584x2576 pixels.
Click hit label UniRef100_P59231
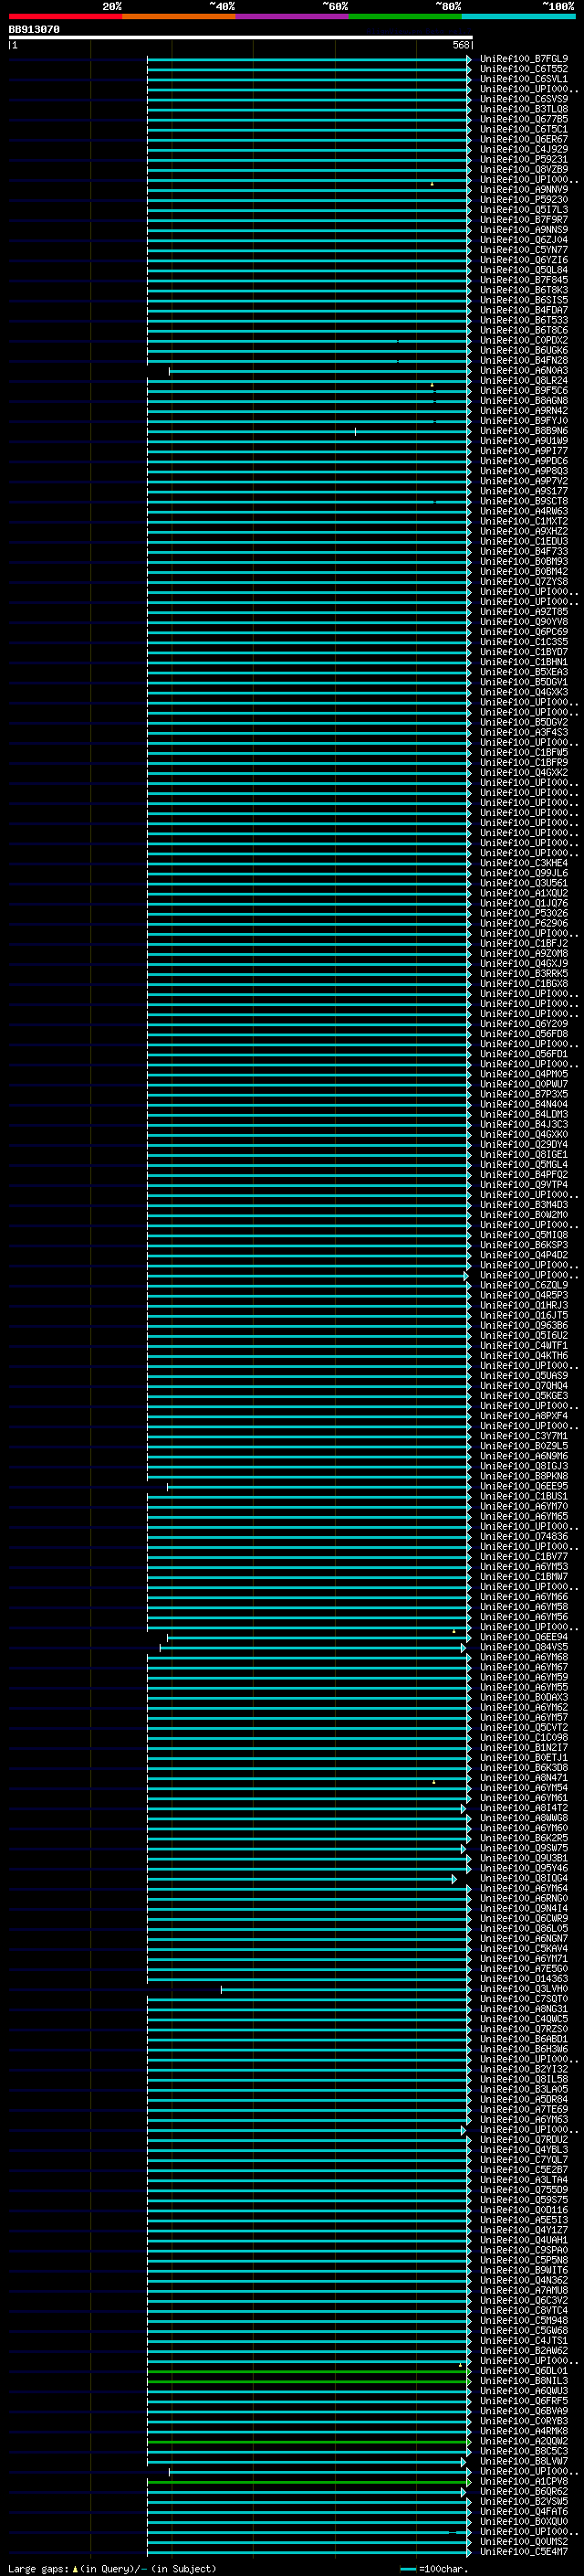tap(523, 159)
